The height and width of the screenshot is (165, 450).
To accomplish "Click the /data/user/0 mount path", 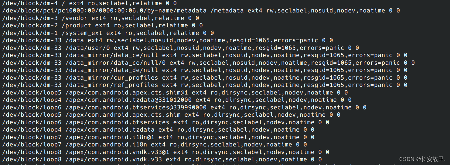I will [x=87, y=48].
